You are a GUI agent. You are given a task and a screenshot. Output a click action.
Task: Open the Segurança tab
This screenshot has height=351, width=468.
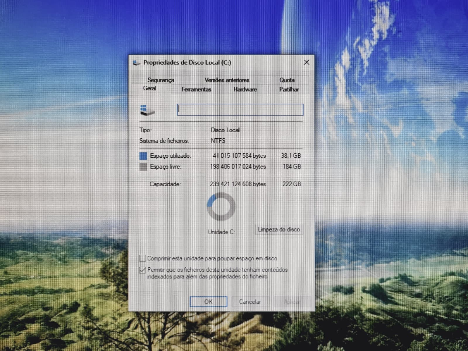pos(161,80)
